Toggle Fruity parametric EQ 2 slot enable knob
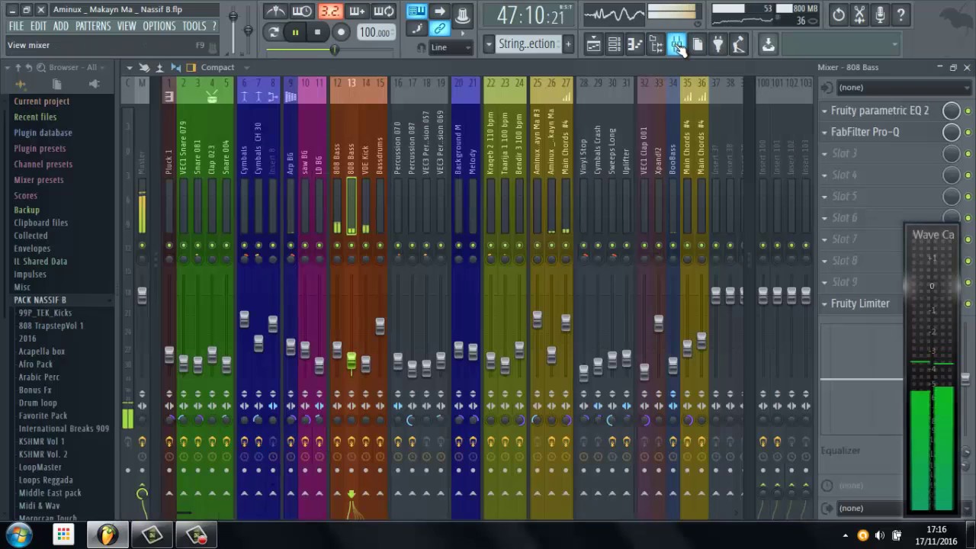 point(951,111)
